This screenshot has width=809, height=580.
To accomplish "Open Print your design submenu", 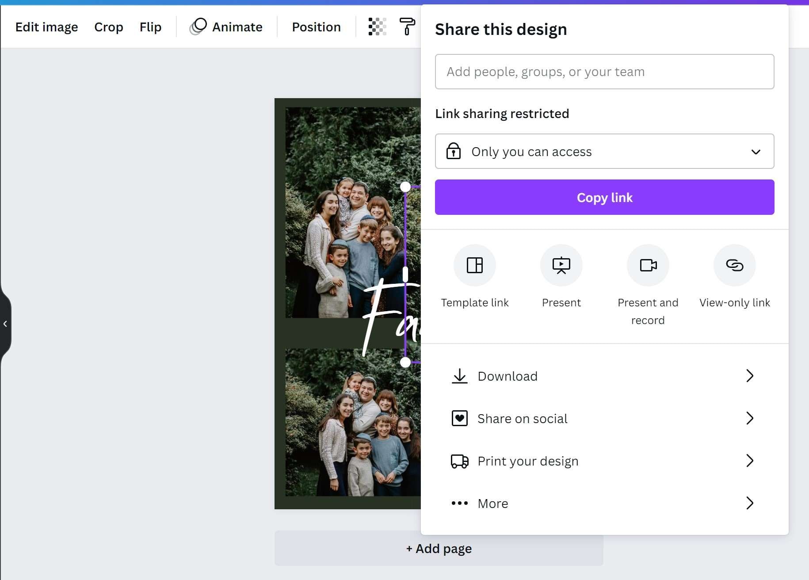I will click(x=604, y=461).
